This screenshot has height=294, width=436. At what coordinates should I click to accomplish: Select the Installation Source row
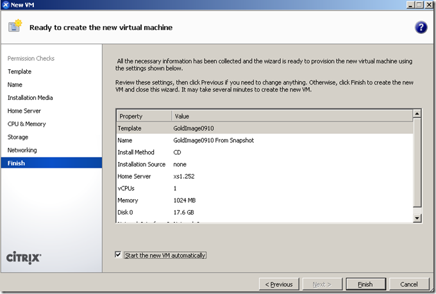click(x=265, y=164)
